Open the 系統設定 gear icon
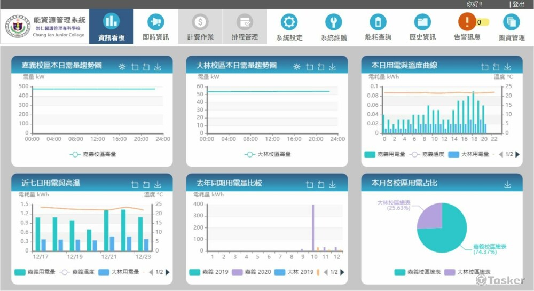 (289, 22)
